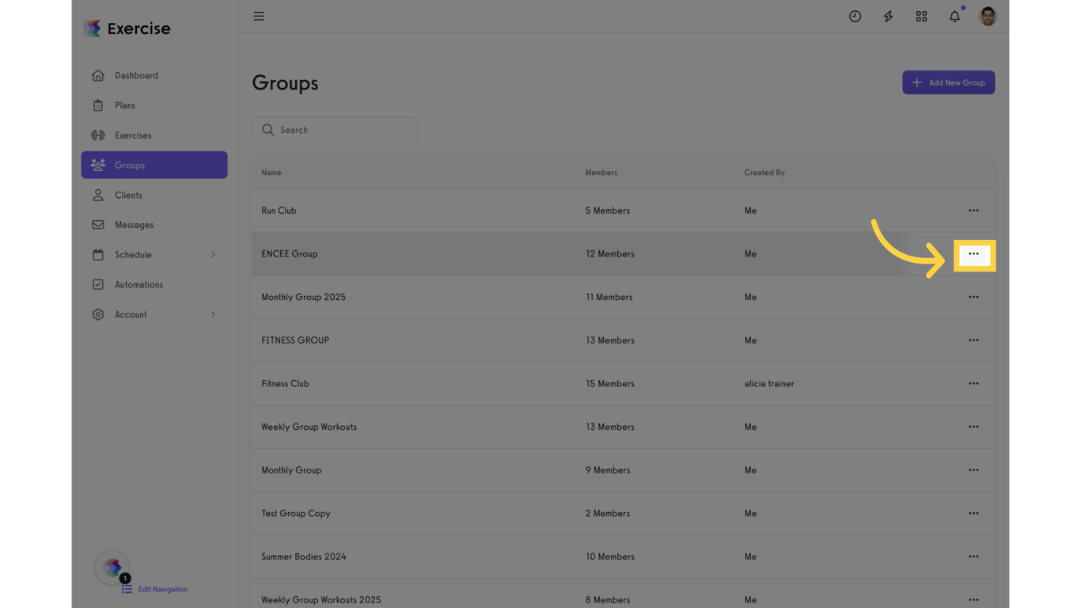
Task: Open options menu for Summer Bodies 2024
Action: pos(973,557)
